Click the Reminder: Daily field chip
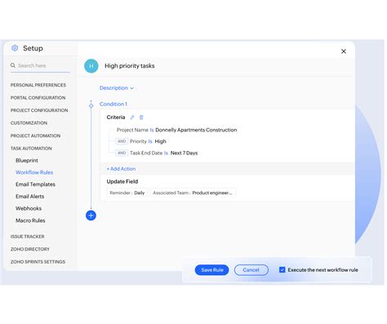 tap(127, 193)
